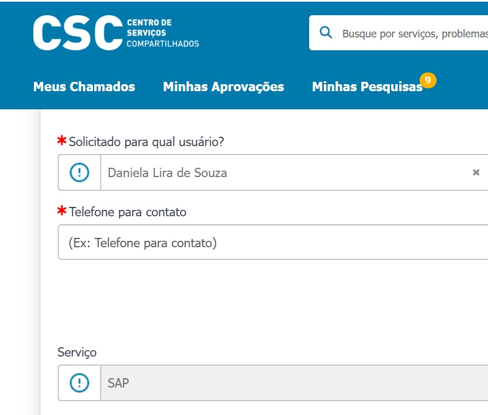Click the red asterisk beside Solicitado
Screen dimensions: 488x415
[61, 140]
